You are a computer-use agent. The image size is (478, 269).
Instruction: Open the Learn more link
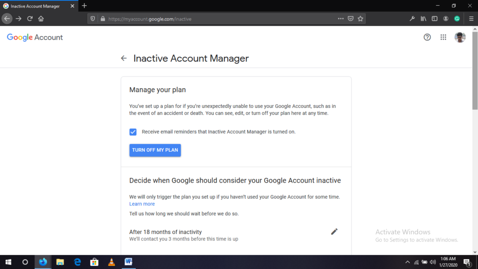142,204
